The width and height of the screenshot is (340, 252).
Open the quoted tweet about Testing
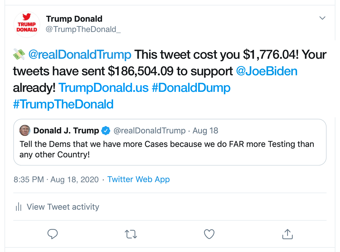click(x=170, y=149)
